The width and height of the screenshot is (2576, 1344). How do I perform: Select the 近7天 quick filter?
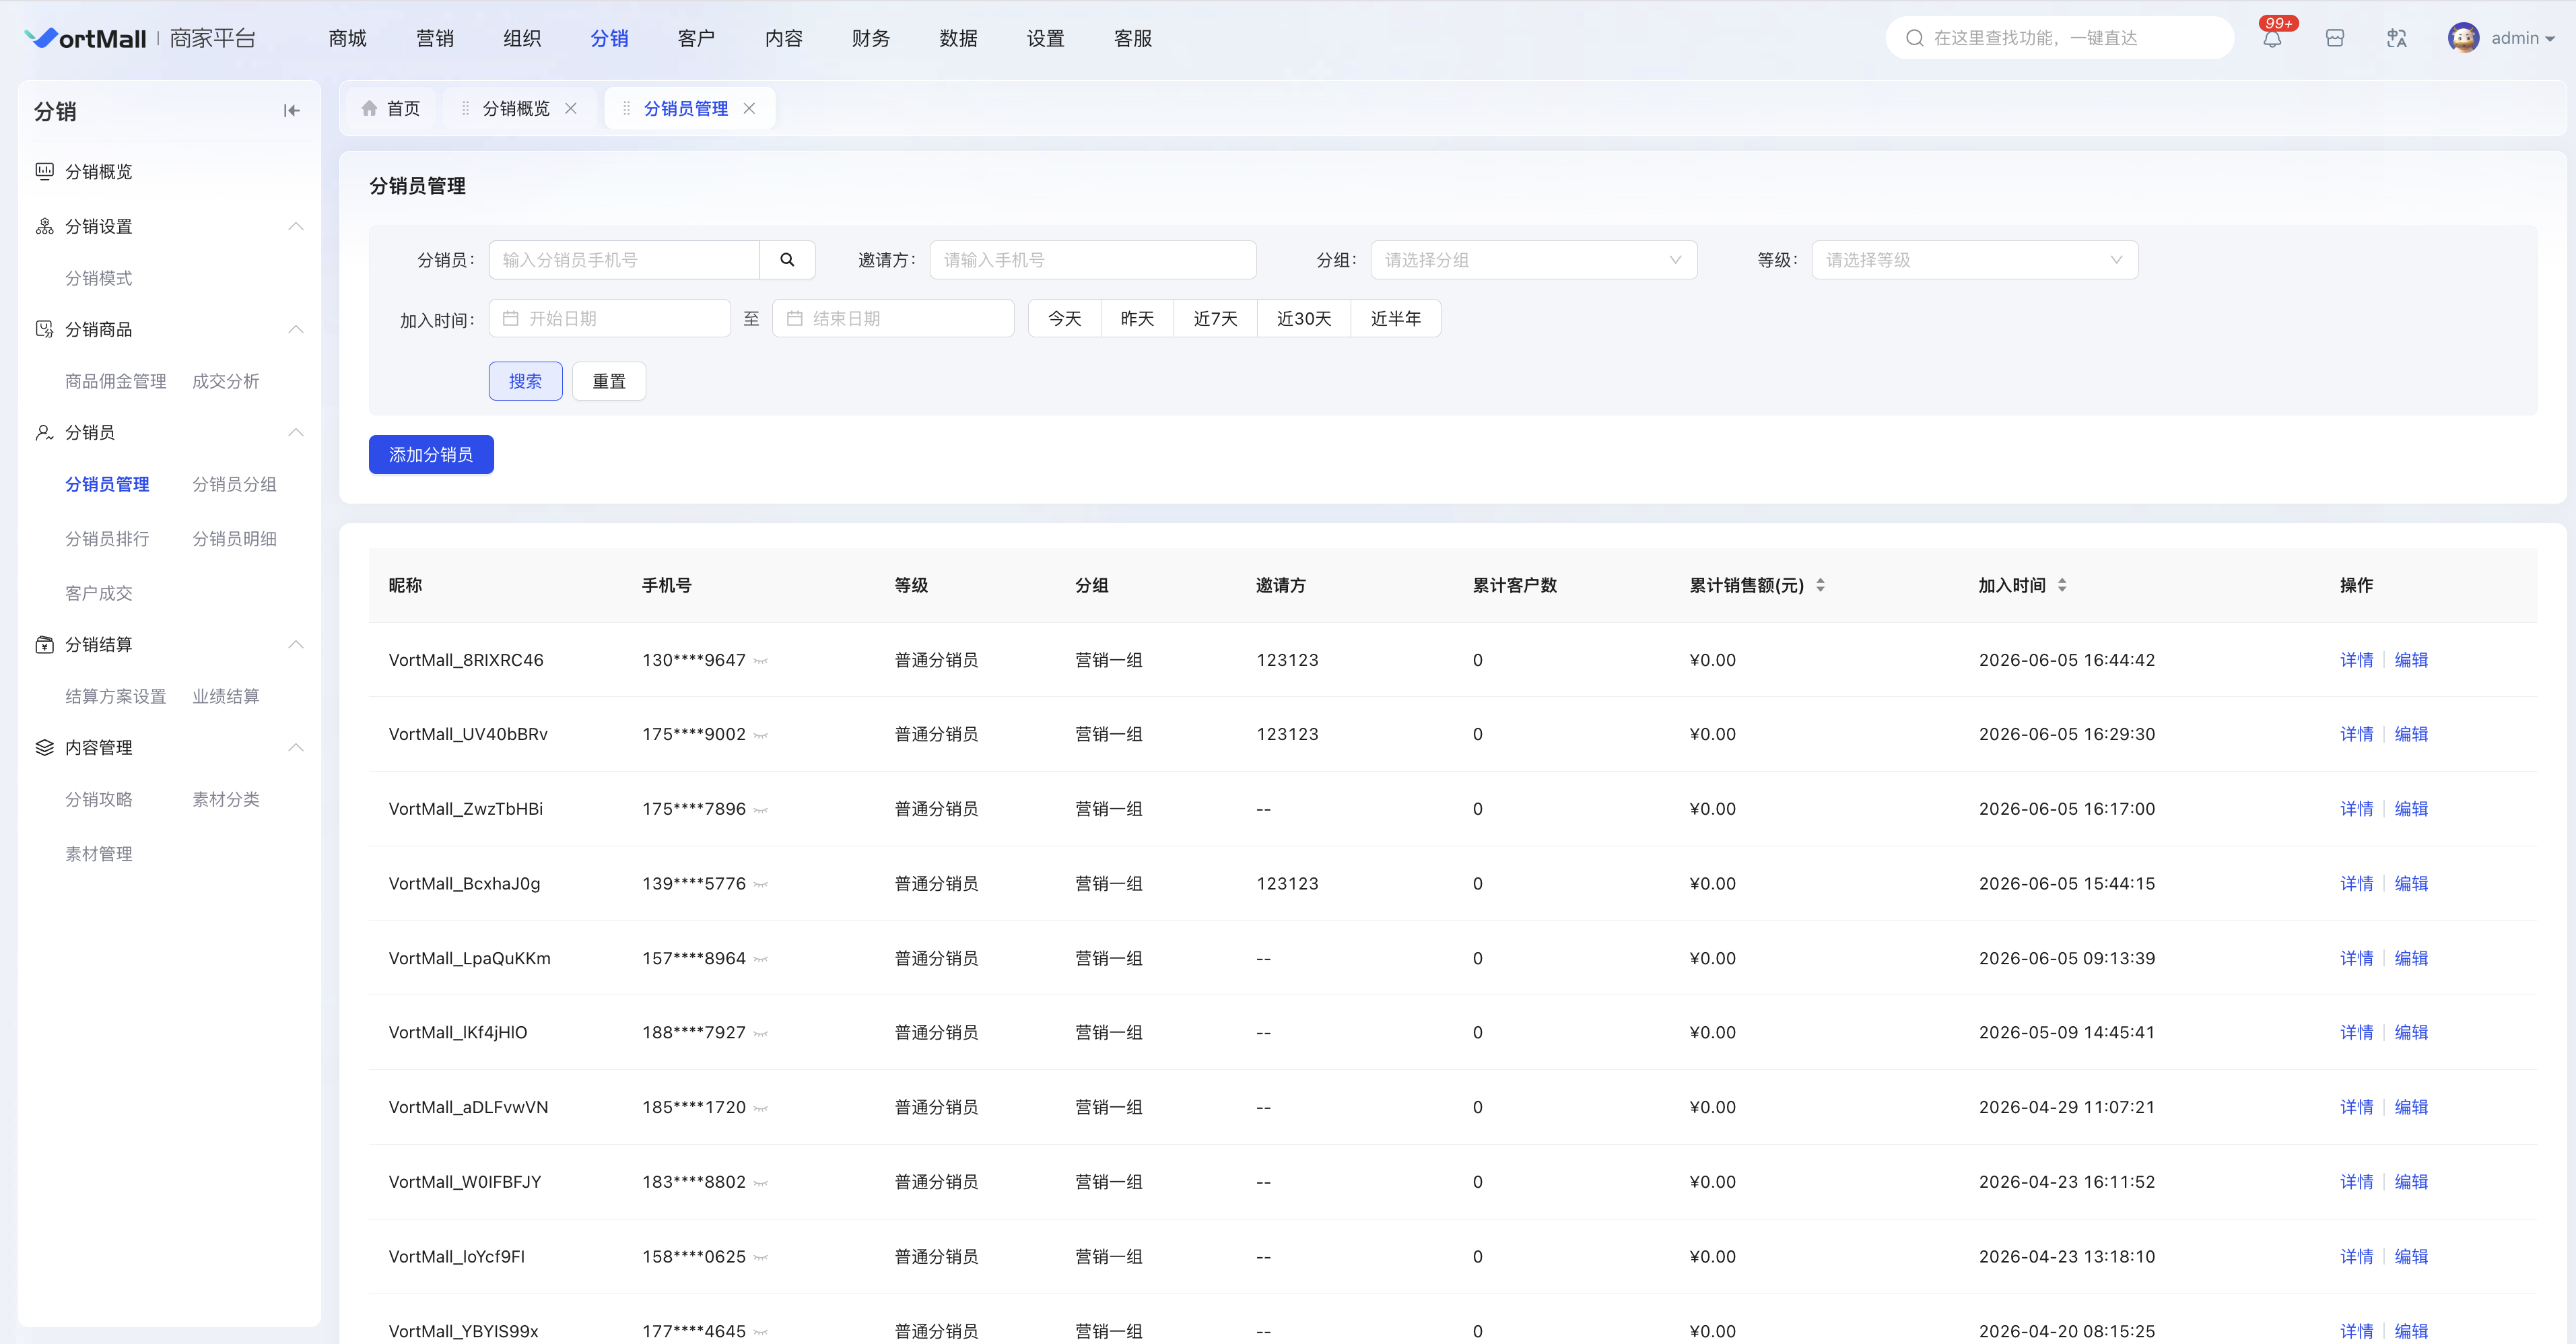tap(1215, 318)
